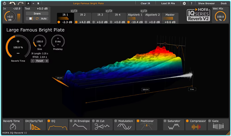Enable the Gate toggle dot
The width and height of the screenshot is (231, 136).
coord(210,121)
